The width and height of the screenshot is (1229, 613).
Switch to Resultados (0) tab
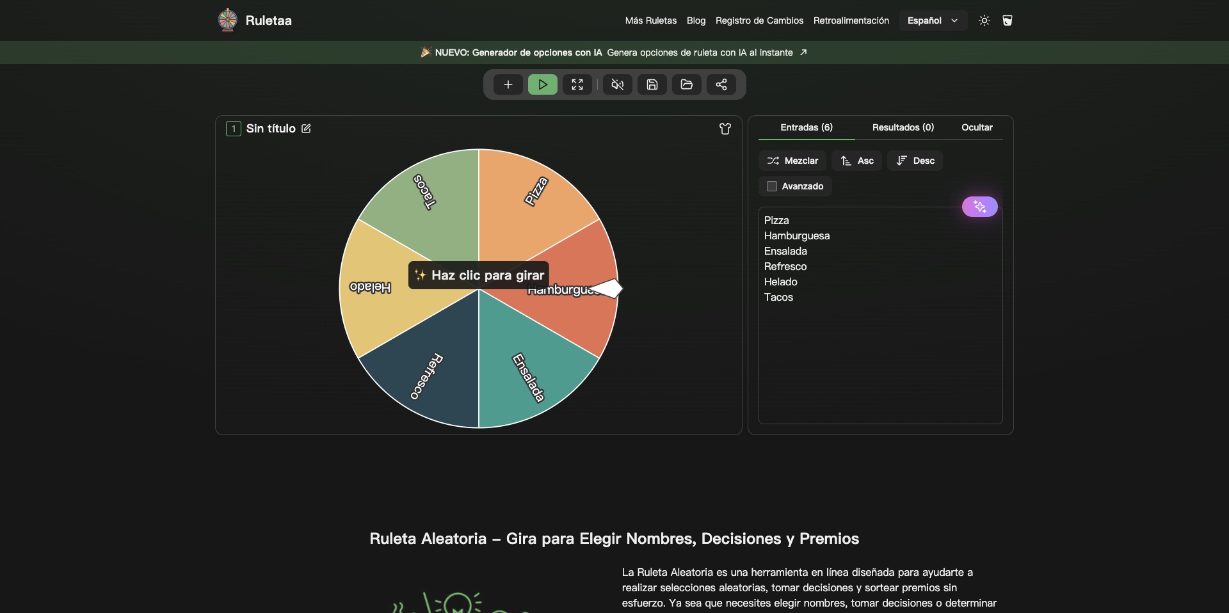[x=903, y=127]
